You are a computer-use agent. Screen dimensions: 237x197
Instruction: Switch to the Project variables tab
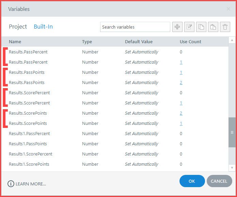(x=18, y=27)
